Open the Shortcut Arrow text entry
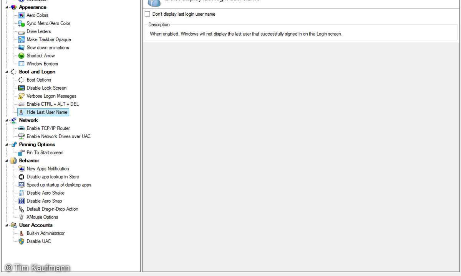461x276 pixels. [41, 56]
